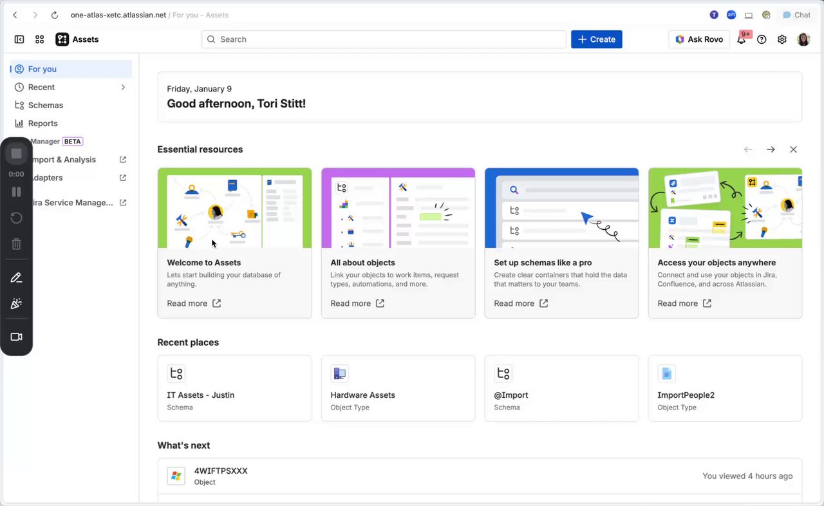
Task: Show next Essential resources with right arrow
Action: tap(771, 149)
